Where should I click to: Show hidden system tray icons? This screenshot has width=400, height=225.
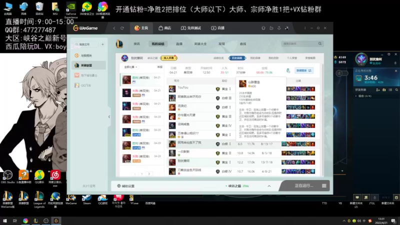(344, 221)
